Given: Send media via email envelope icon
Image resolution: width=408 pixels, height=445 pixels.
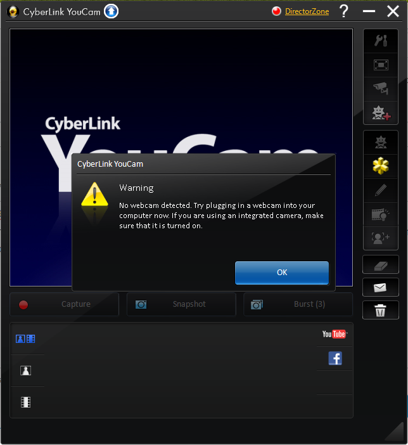Looking at the screenshot, I should point(381,288).
